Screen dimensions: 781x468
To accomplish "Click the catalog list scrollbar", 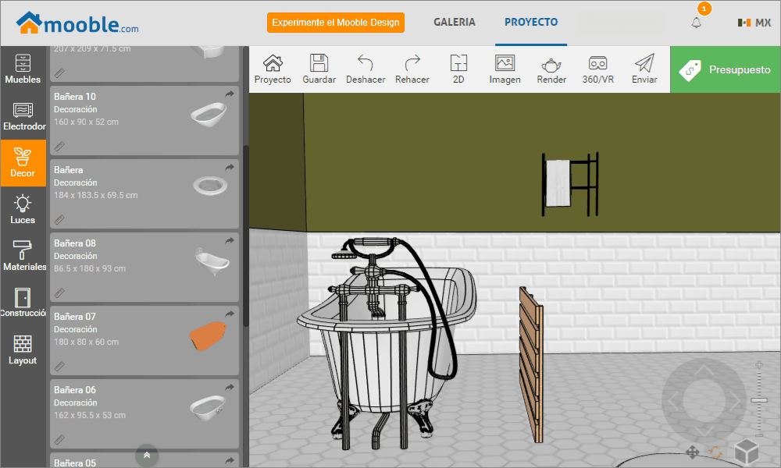I will click(245, 236).
